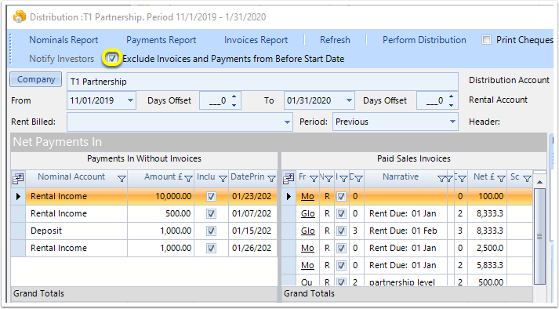Increase the From Days Offset value
Viewport: 559px width, 309px height.
(234, 96)
